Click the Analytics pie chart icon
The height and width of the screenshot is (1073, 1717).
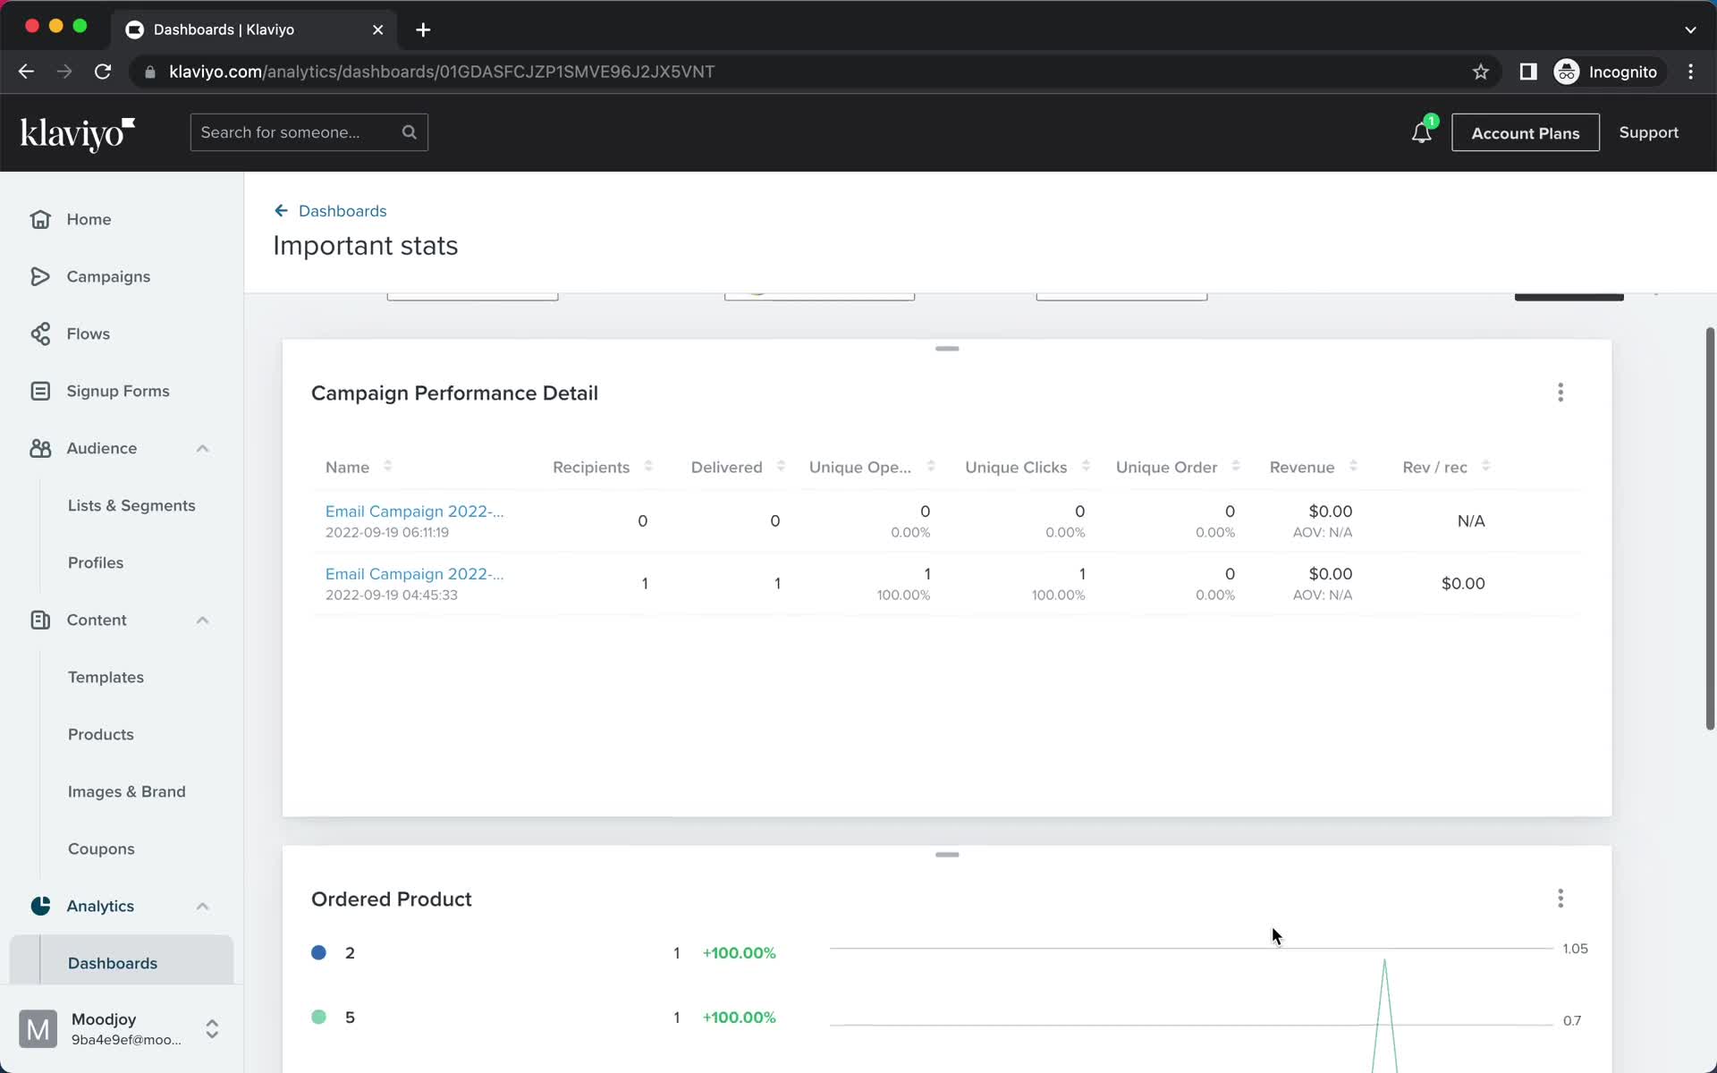click(x=40, y=906)
